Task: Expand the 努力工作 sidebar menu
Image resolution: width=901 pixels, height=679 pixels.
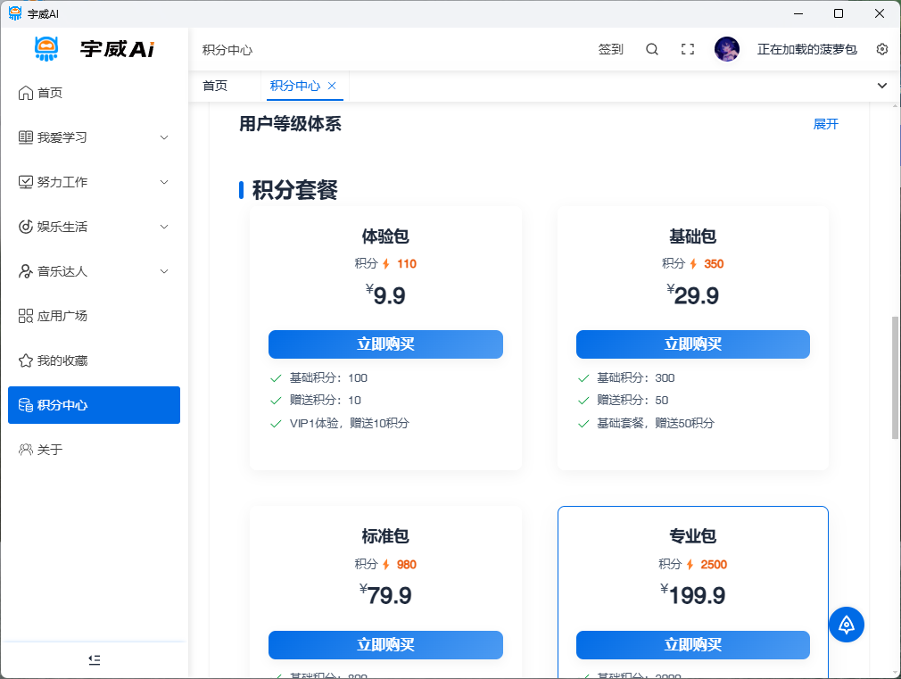Action: click(95, 182)
